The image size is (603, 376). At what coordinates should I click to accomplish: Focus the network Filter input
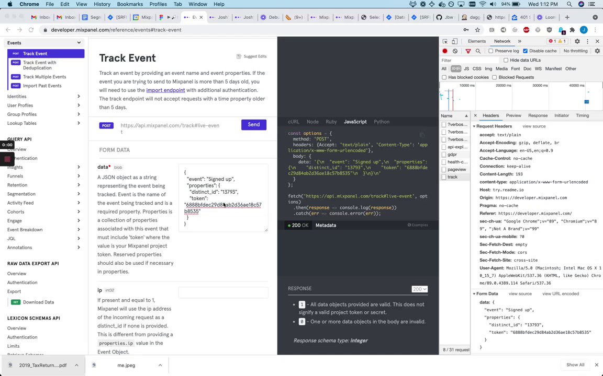pos(469,60)
